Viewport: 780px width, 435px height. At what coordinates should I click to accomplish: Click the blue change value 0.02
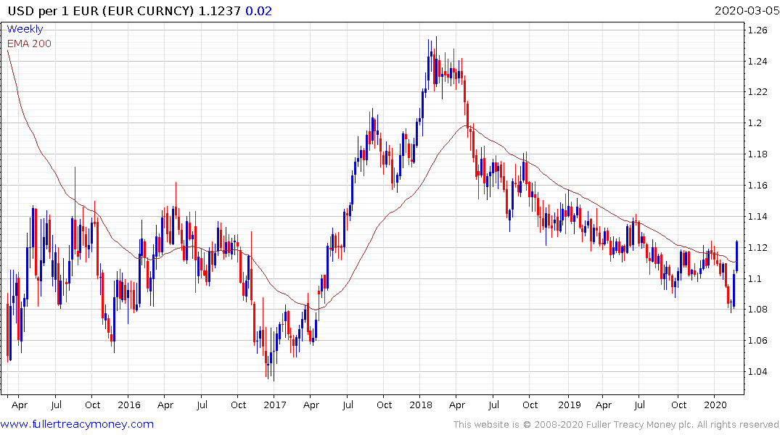259,11
